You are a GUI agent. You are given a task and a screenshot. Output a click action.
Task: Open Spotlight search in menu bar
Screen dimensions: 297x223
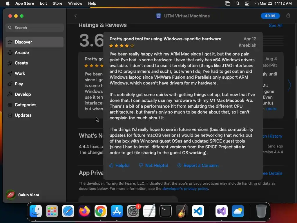[238, 3]
